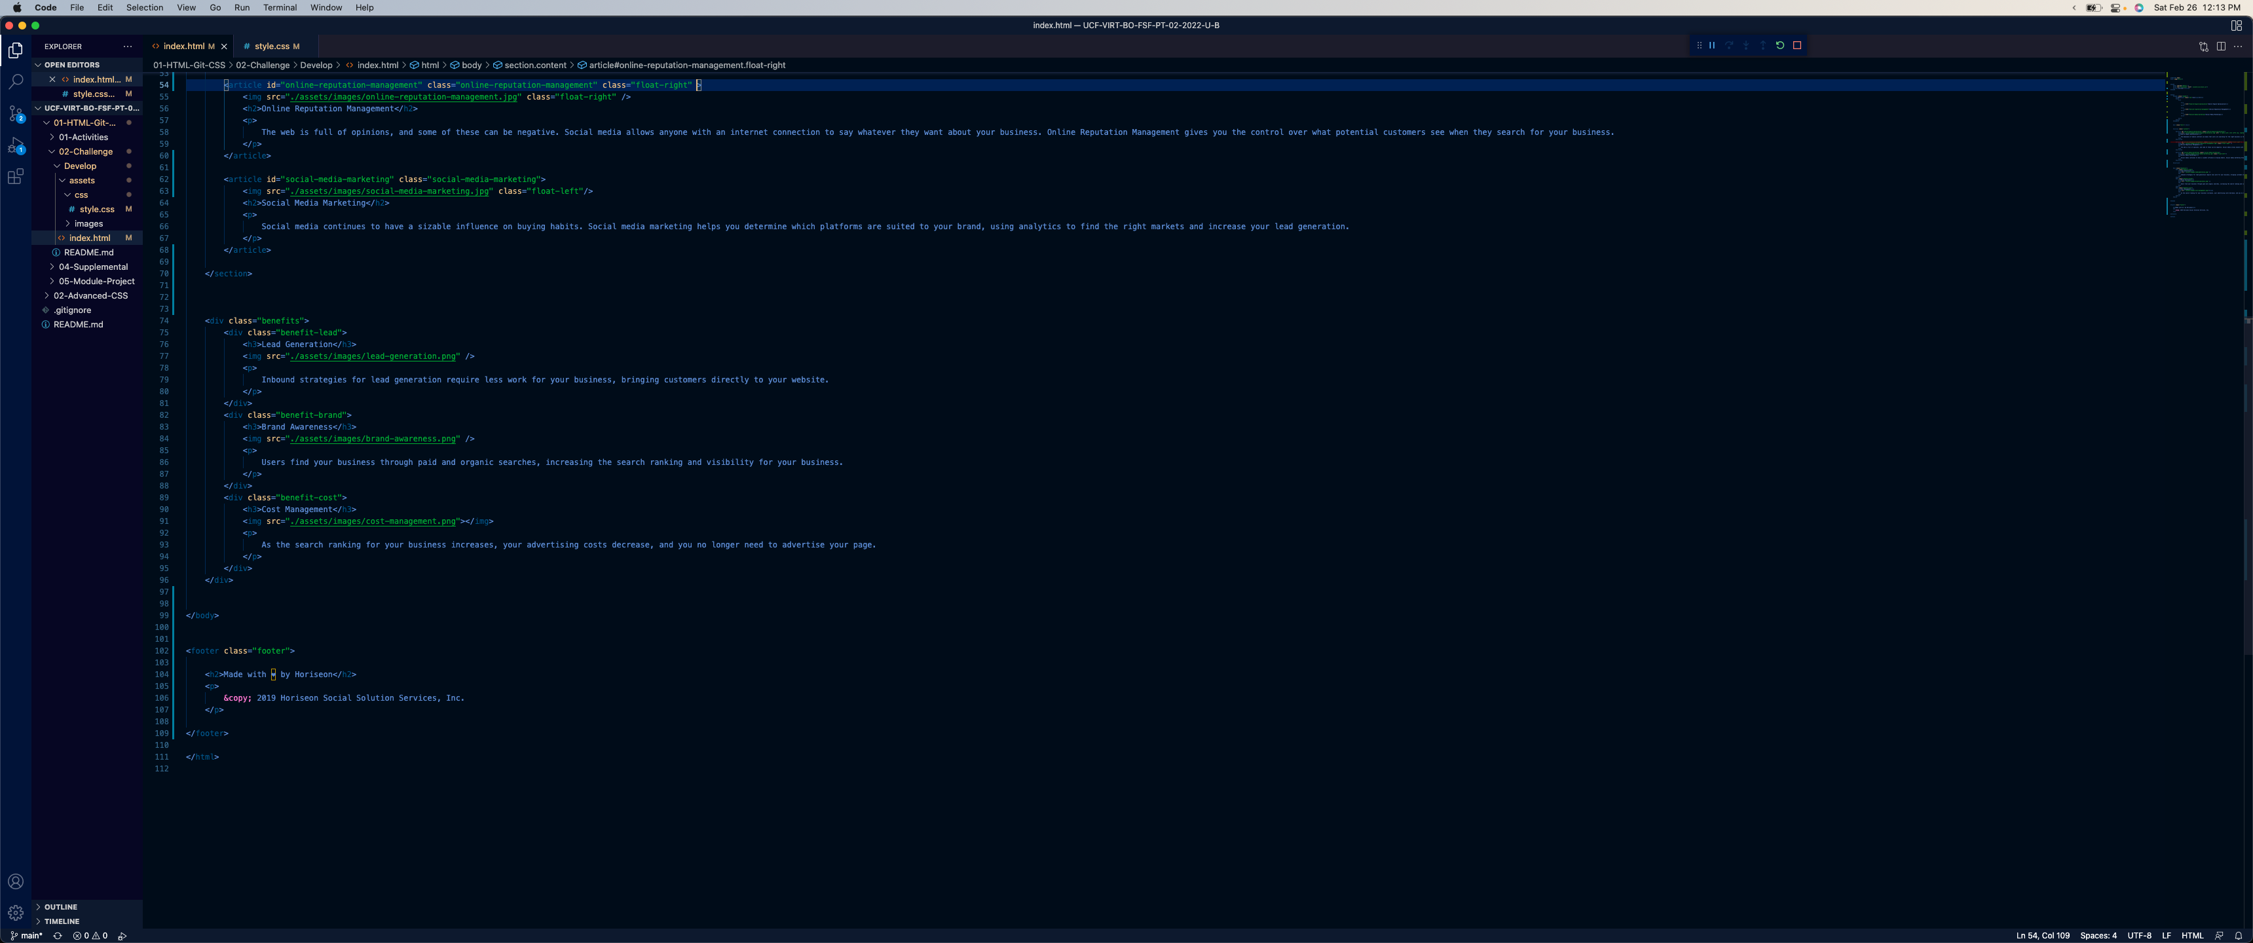Open README.md under 02-Challenge
Screen dimensions: 2253x943
[x=88, y=253]
